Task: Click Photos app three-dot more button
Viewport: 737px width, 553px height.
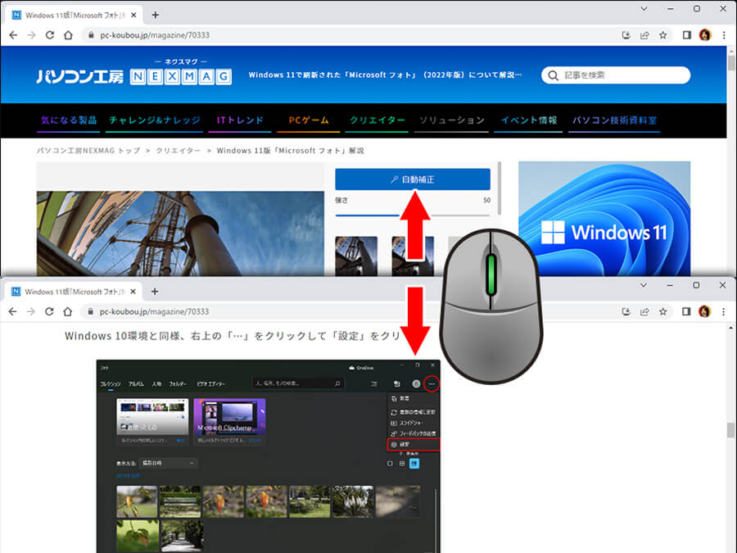Action: (x=432, y=384)
